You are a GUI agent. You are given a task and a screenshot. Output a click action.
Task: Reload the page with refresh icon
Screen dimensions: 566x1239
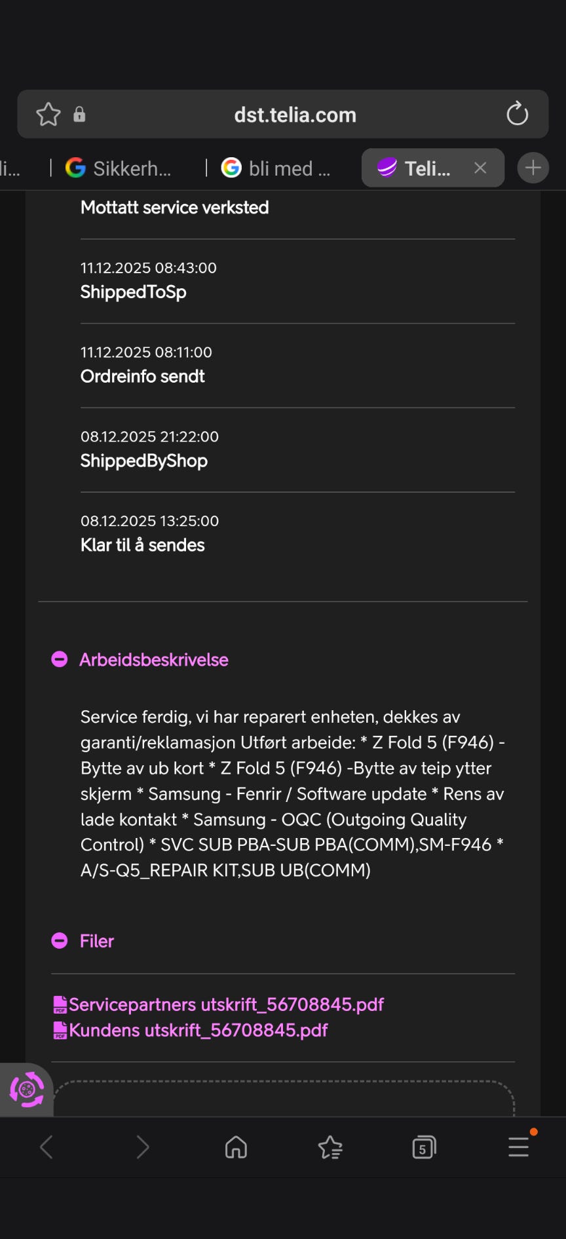pos(517,114)
